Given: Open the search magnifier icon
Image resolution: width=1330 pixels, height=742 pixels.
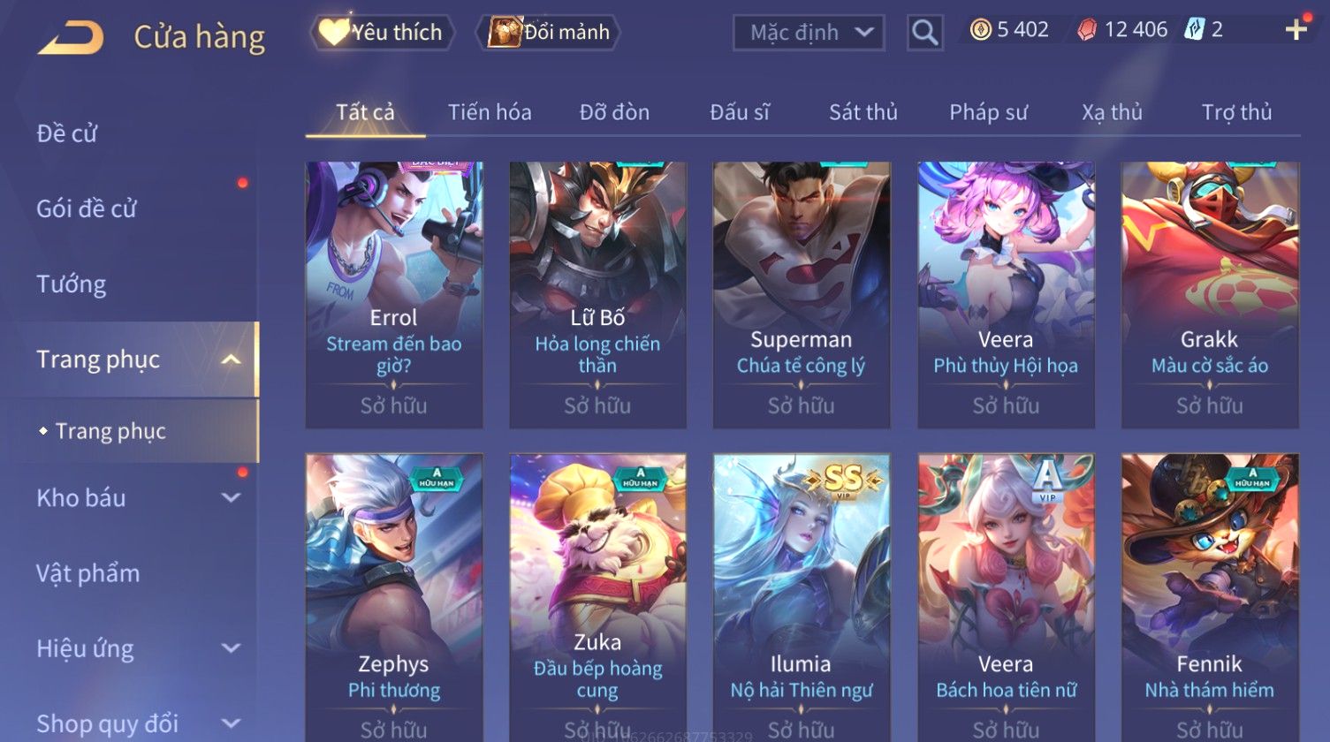Looking at the screenshot, I should tap(924, 33).
